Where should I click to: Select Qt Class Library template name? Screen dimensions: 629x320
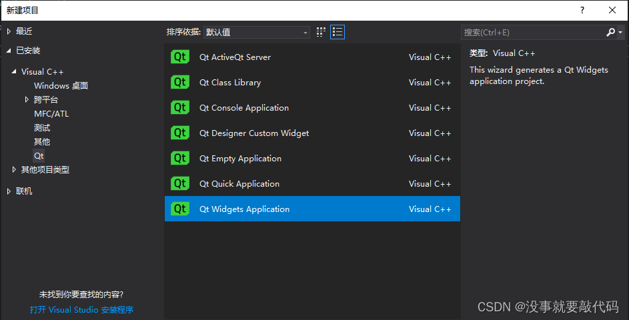click(x=230, y=82)
